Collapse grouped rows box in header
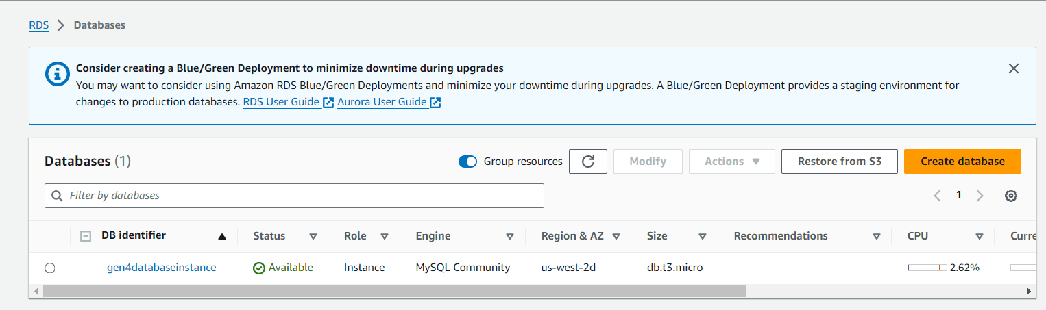 pyautogui.click(x=86, y=236)
